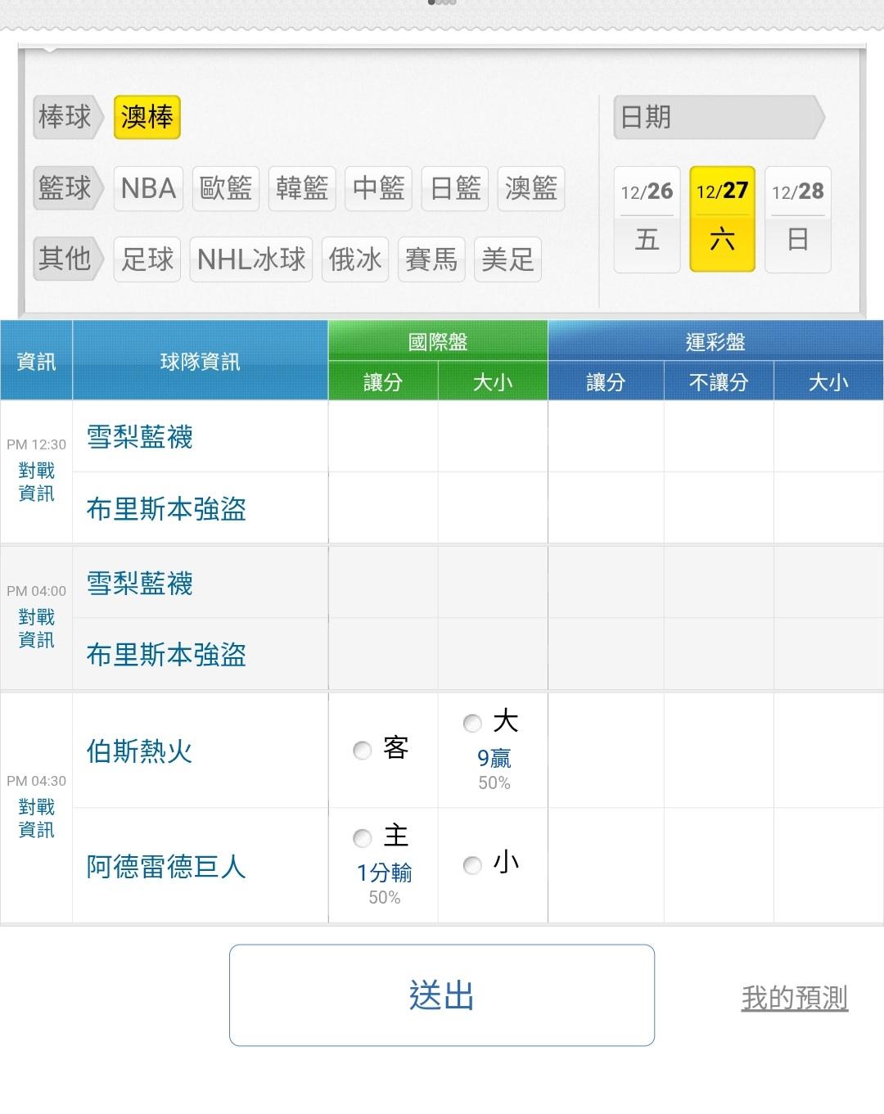The image size is (884, 1114).
Task: Open the 賽馬 category
Action: pyautogui.click(x=431, y=259)
